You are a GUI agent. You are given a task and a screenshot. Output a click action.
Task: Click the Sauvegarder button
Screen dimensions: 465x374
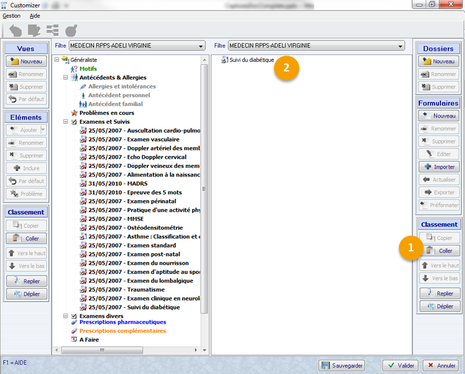point(342,366)
